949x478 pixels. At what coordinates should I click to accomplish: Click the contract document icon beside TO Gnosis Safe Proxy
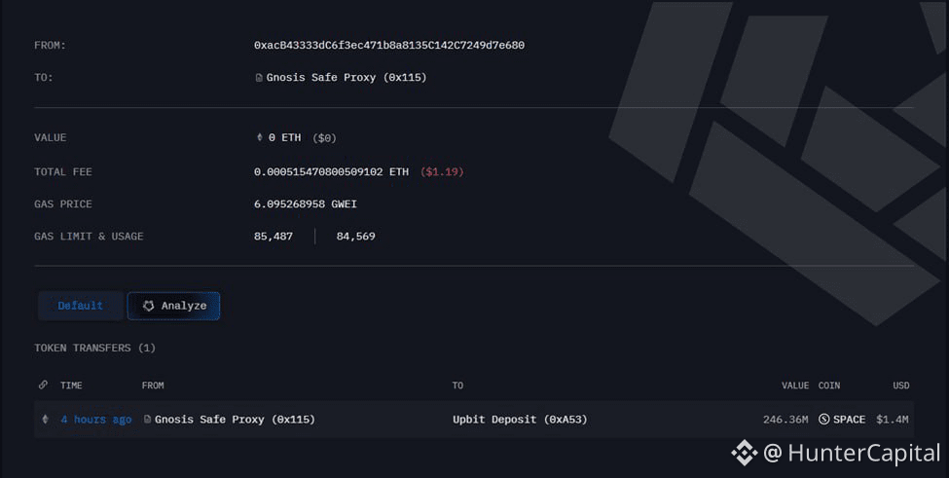tap(259, 78)
